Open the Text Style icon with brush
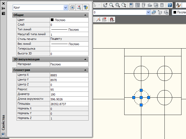 pyautogui.click(x=178, y=5)
